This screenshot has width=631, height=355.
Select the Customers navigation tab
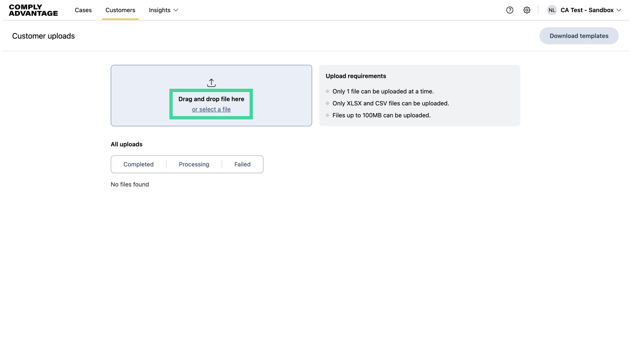coord(120,10)
